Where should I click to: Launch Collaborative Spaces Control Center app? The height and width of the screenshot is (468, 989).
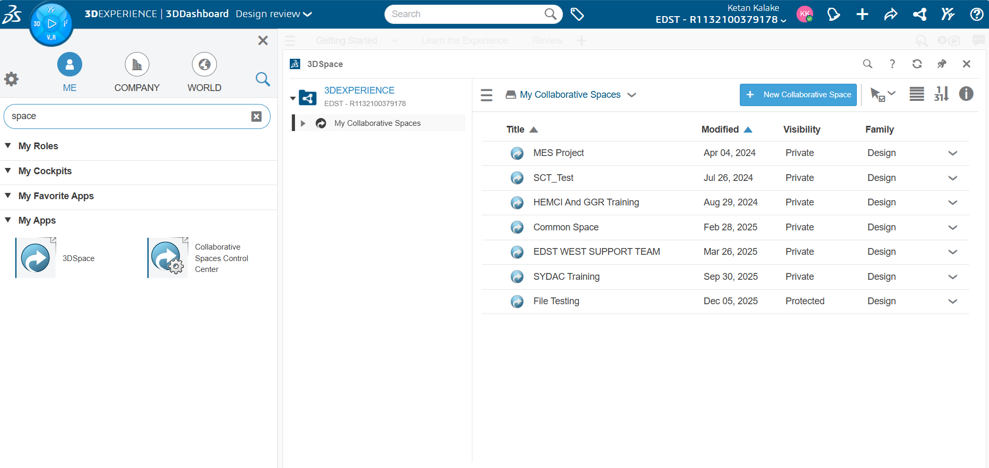click(x=168, y=258)
